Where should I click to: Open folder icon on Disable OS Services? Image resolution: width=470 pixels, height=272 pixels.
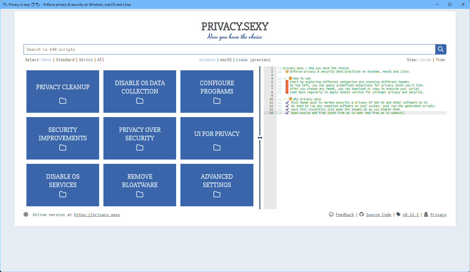coord(63,194)
